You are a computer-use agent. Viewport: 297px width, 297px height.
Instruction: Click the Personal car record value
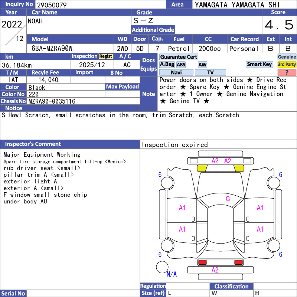pos(244,49)
